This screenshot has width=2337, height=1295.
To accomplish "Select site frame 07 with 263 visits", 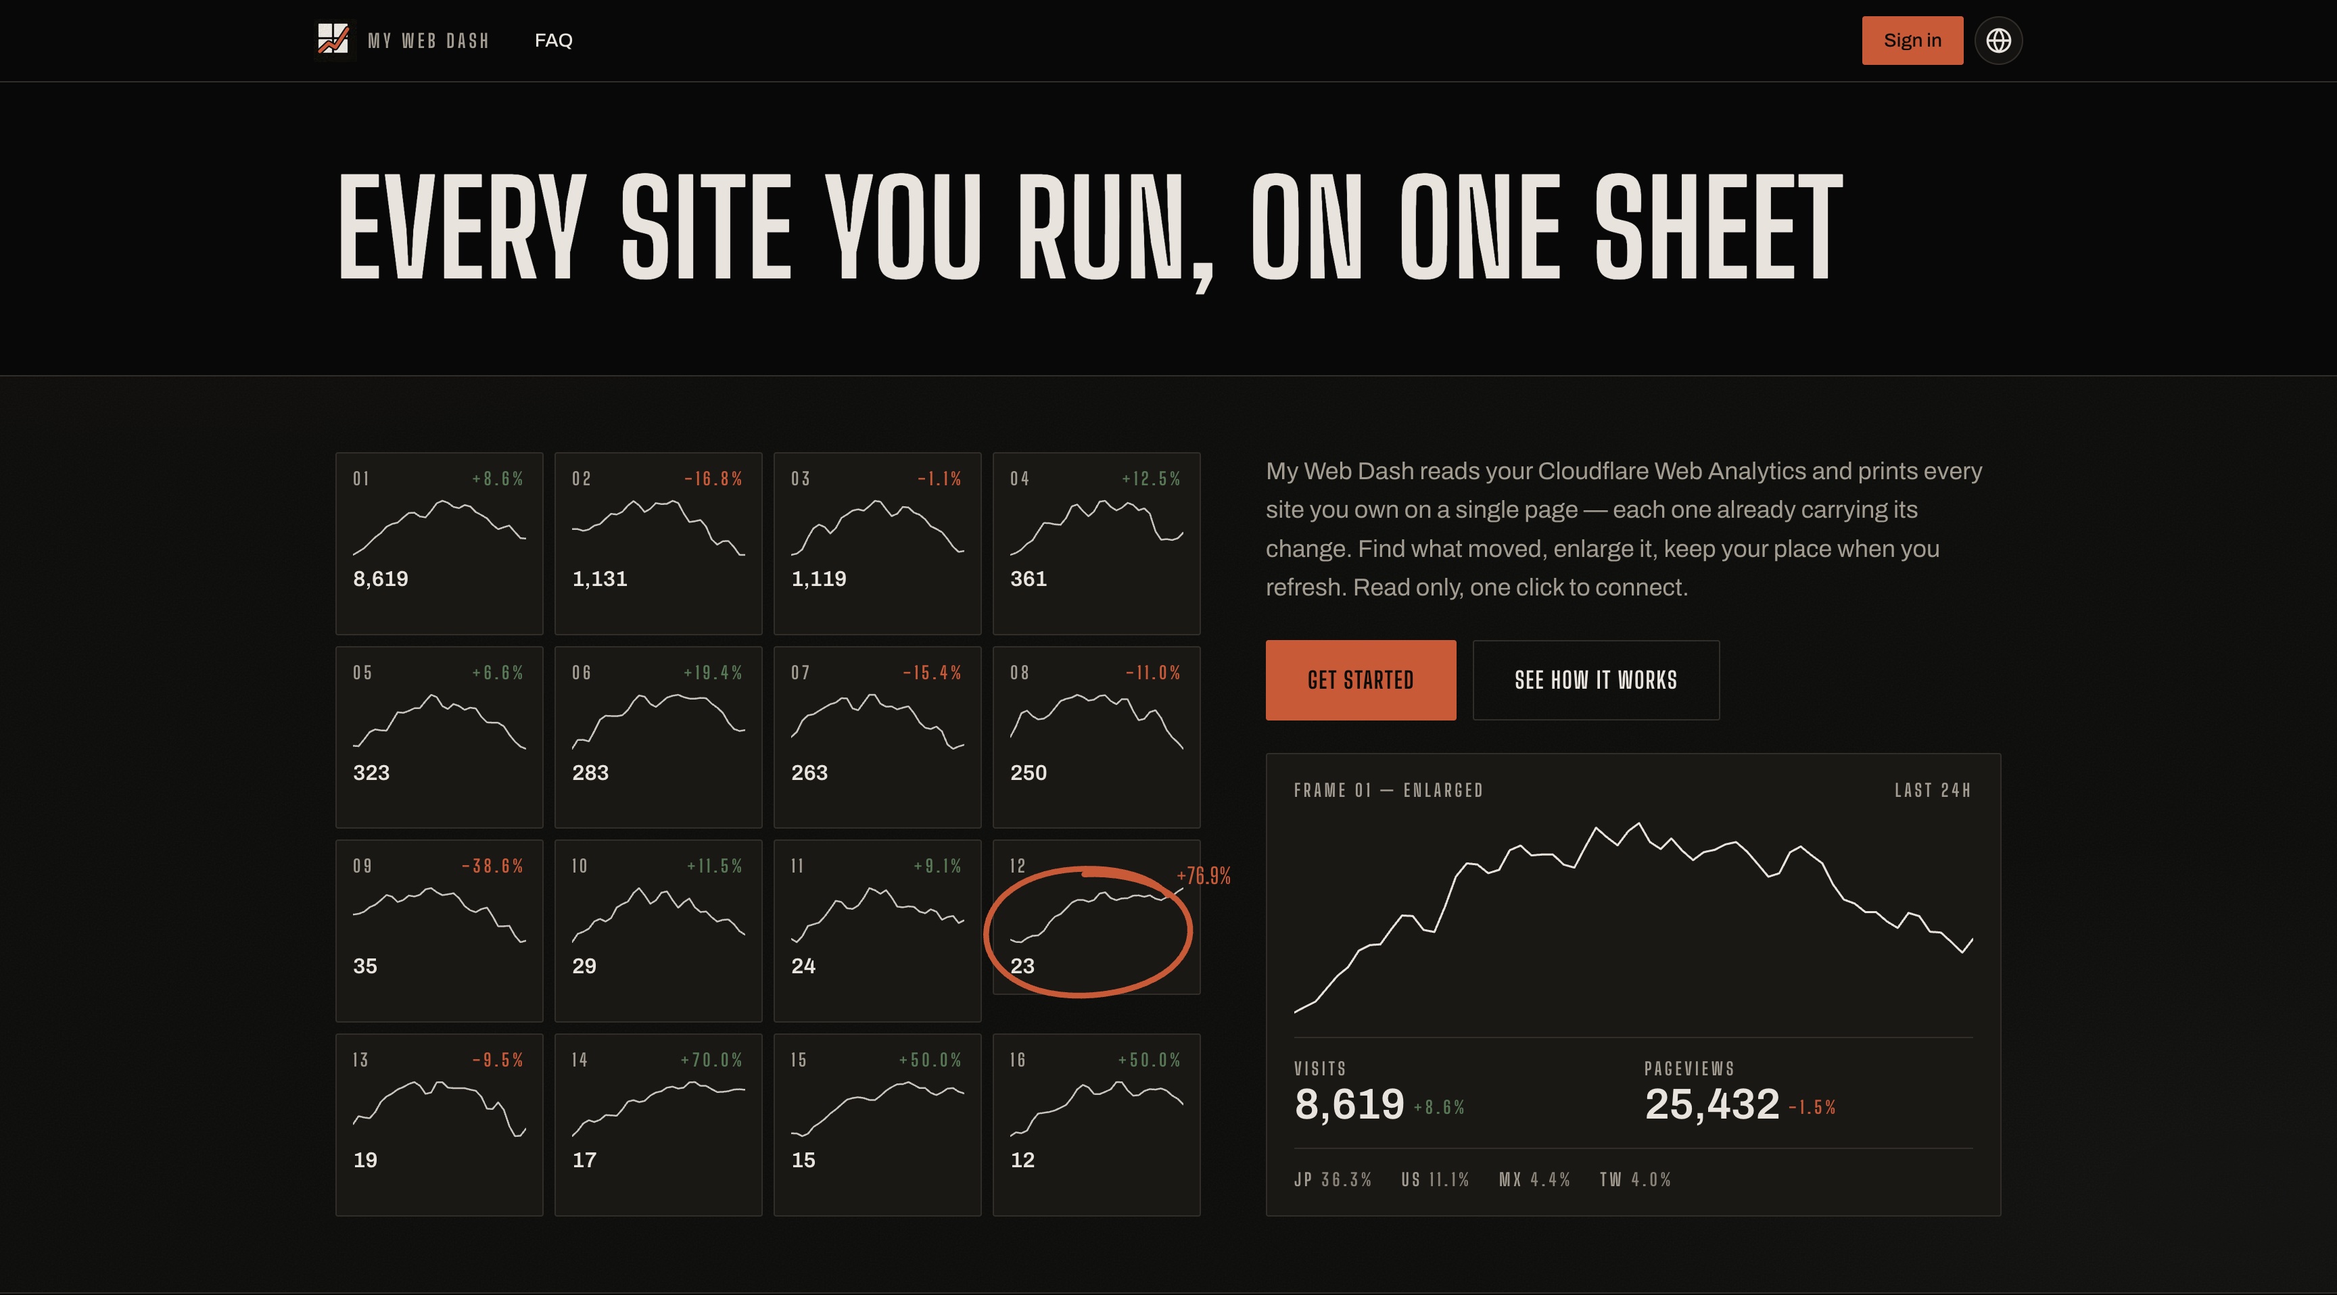I will pyautogui.click(x=877, y=737).
